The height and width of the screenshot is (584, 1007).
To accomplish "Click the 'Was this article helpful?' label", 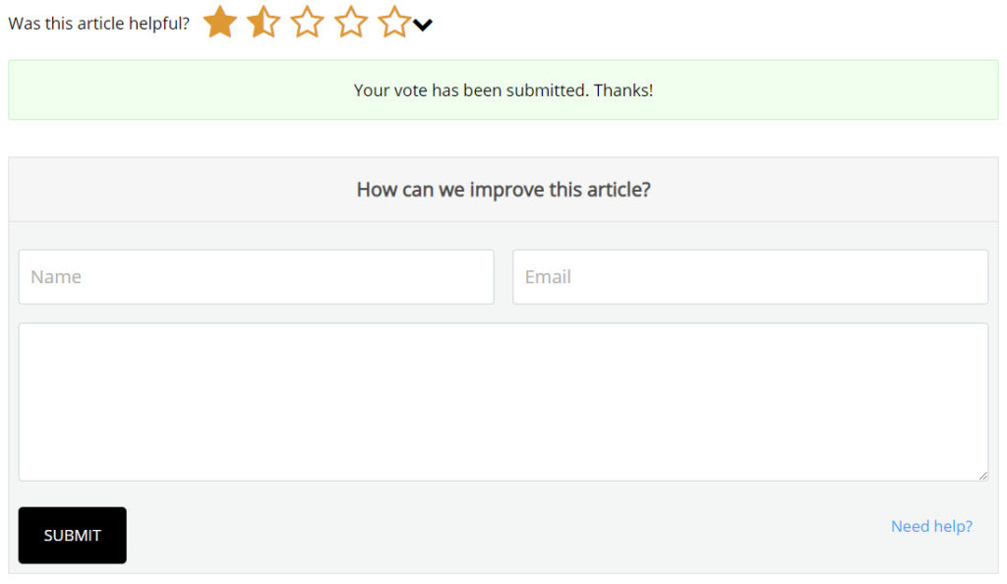I will click(99, 24).
